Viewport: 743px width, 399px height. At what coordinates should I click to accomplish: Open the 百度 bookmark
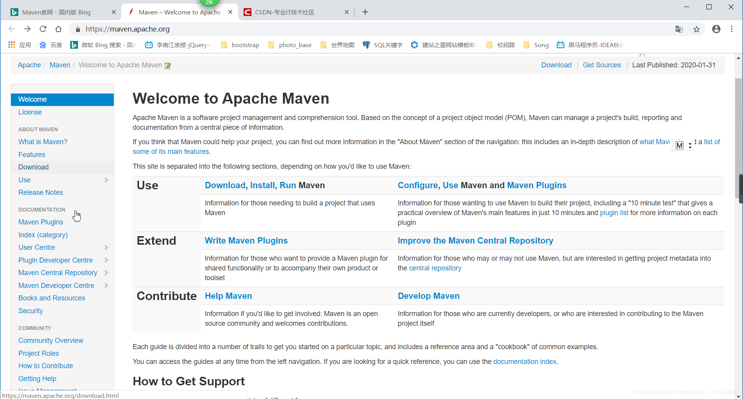pos(51,45)
